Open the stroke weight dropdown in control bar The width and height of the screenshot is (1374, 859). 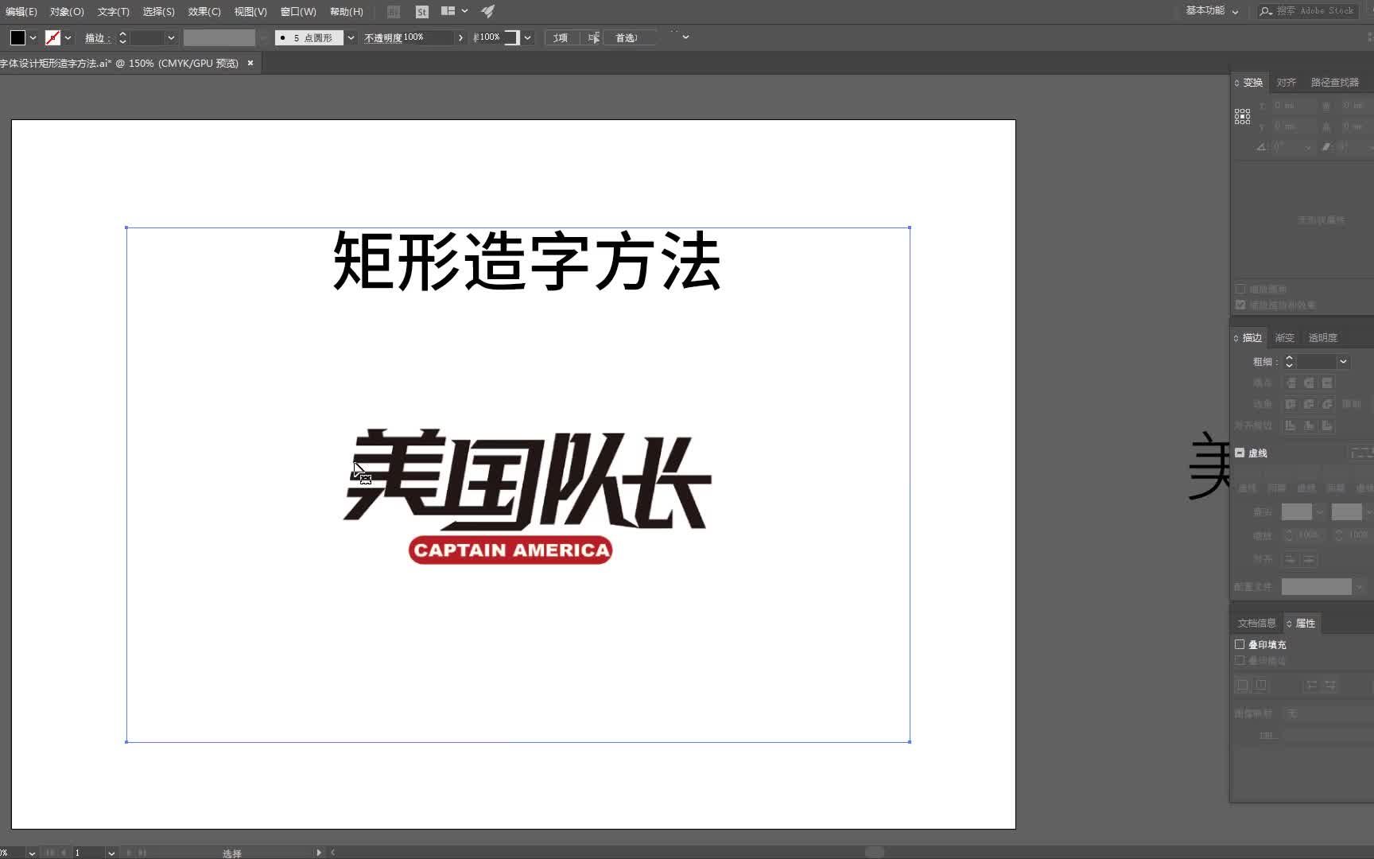171,37
